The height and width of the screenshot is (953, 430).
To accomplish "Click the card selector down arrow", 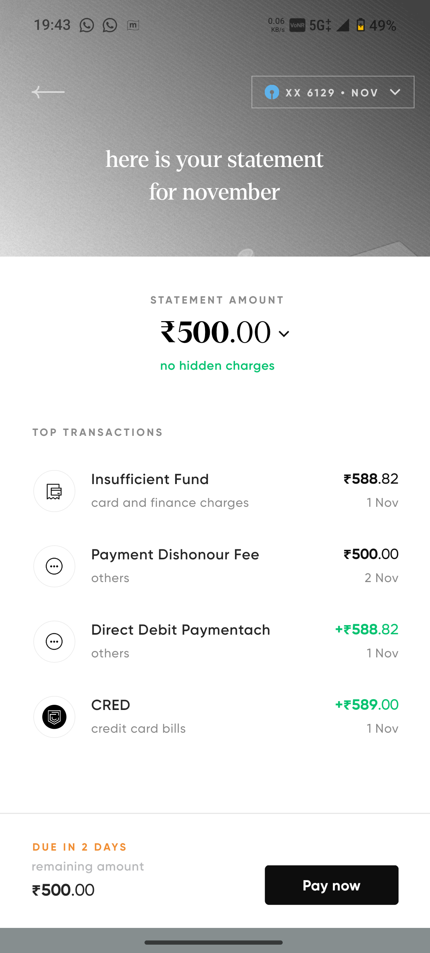I will [x=395, y=92].
